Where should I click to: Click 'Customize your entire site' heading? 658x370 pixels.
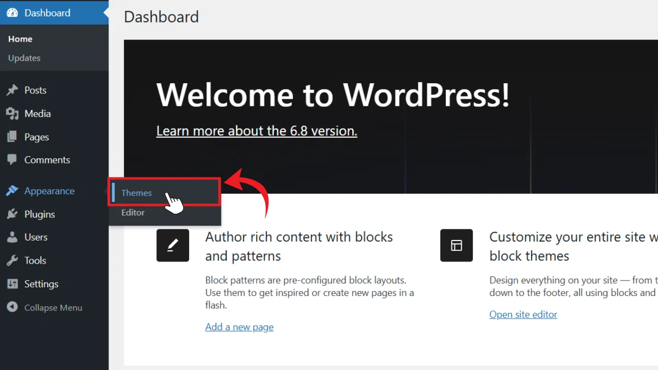click(573, 246)
